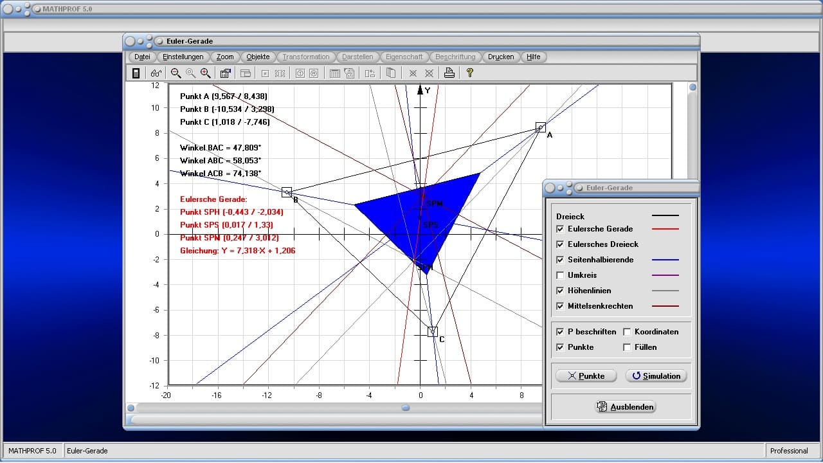
Task: Open the greyed Transformation menu
Action: point(306,57)
